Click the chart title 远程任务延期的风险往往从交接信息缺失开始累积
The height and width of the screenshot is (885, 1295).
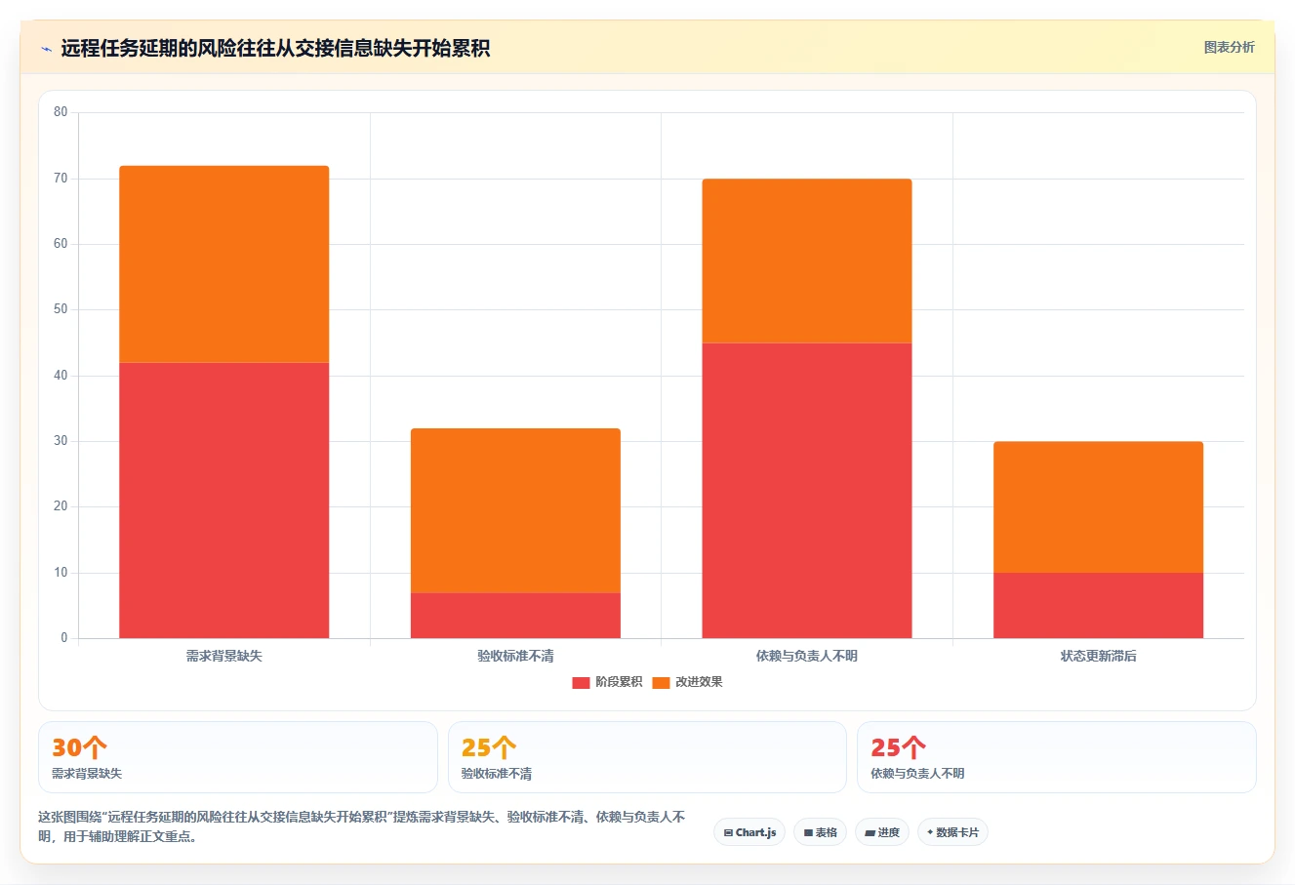275,48
